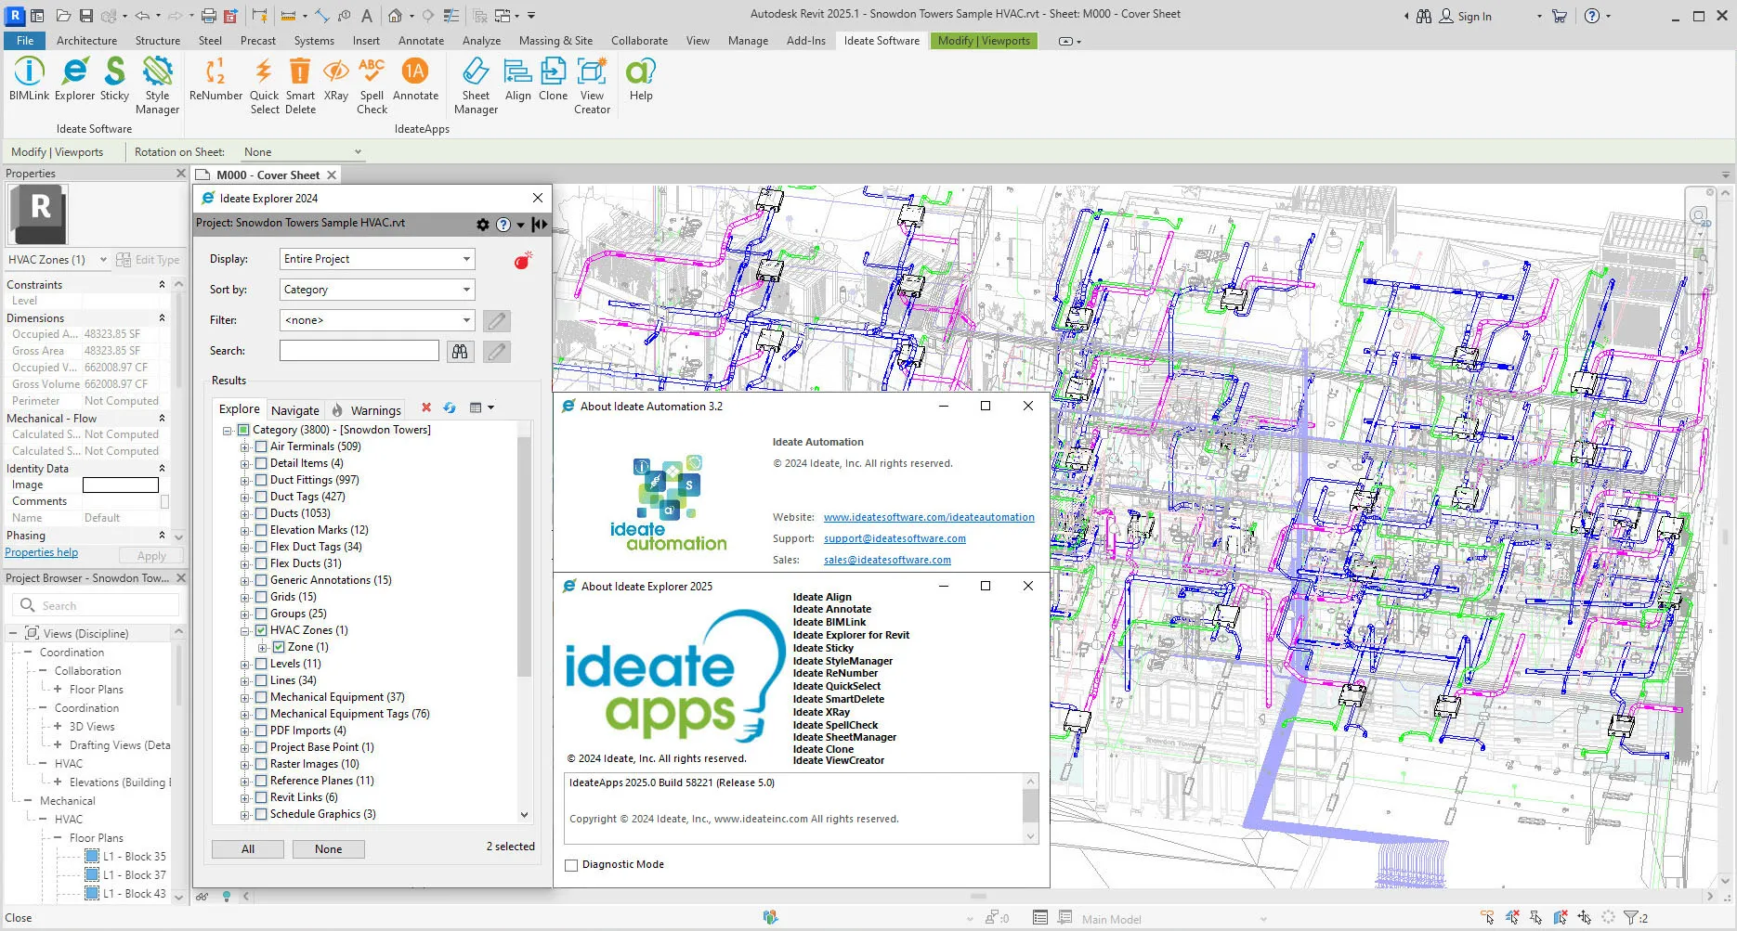Collapse Views (Discipline) in Project Browser
The image size is (1737, 931).
click(13, 634)
